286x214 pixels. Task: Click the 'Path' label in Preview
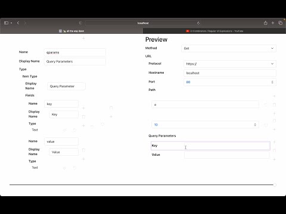click(x=152, y=90)
